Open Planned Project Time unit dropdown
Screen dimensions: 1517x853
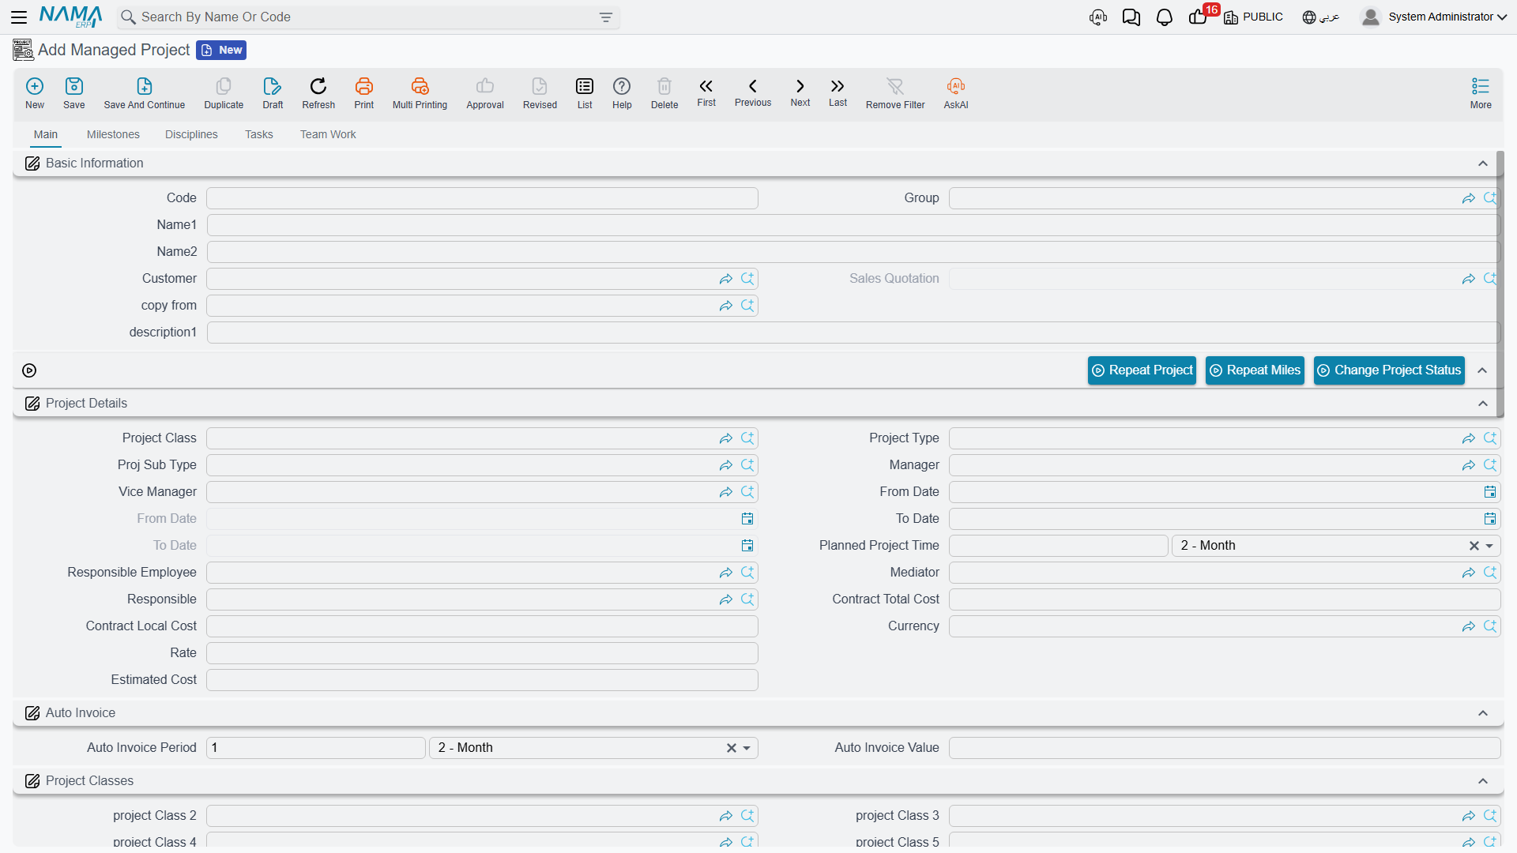[1489, 546]
